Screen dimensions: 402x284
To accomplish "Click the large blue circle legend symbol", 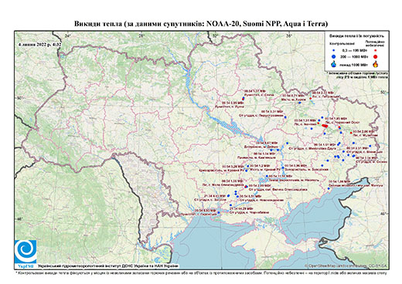I will pyautogui.click(x=334, y=56).
